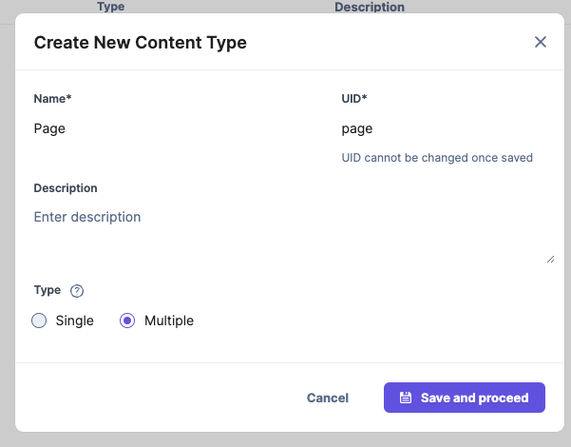Choose the Multiple radio button
571x447 pixels.
(x=127, y=321)
